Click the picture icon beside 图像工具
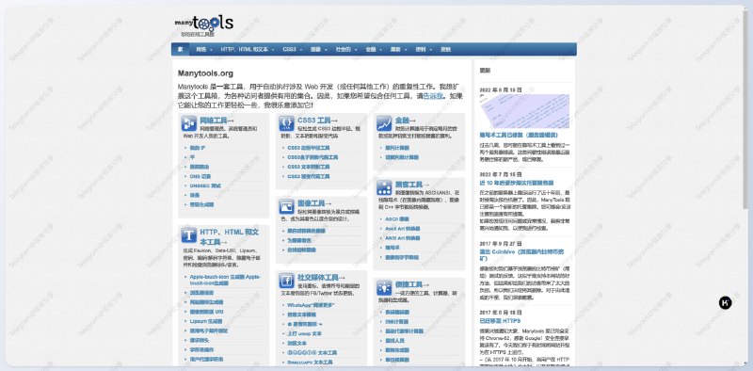 pos(287,206)
